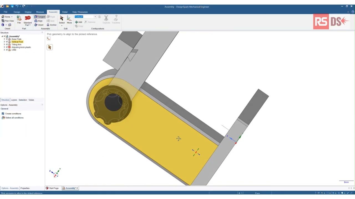The width and height of the screenshot is (355, 199).
Task: Expand the Tilting Arm tree node
Action: pos(4,44)
